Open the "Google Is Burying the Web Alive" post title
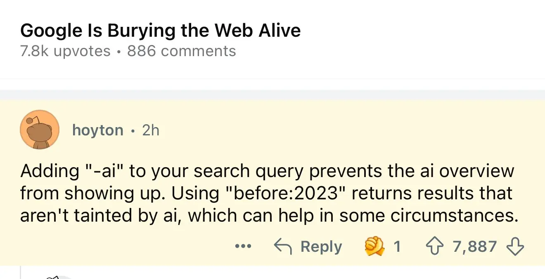The height and width of the screenshot is (279, 545). [x=160, y=31]
